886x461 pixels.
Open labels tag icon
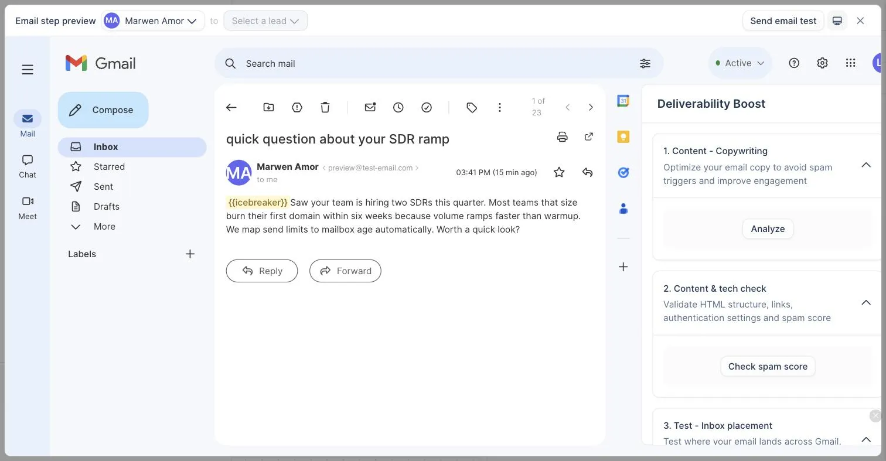[x=472, y=107]
